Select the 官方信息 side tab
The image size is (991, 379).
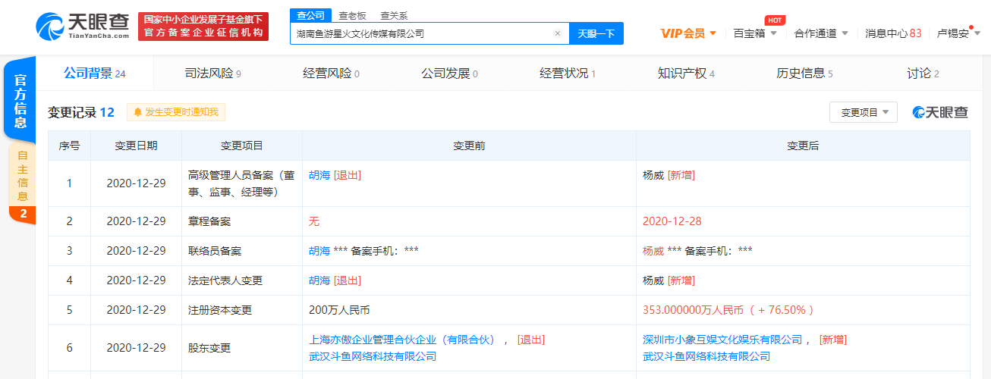20,99
